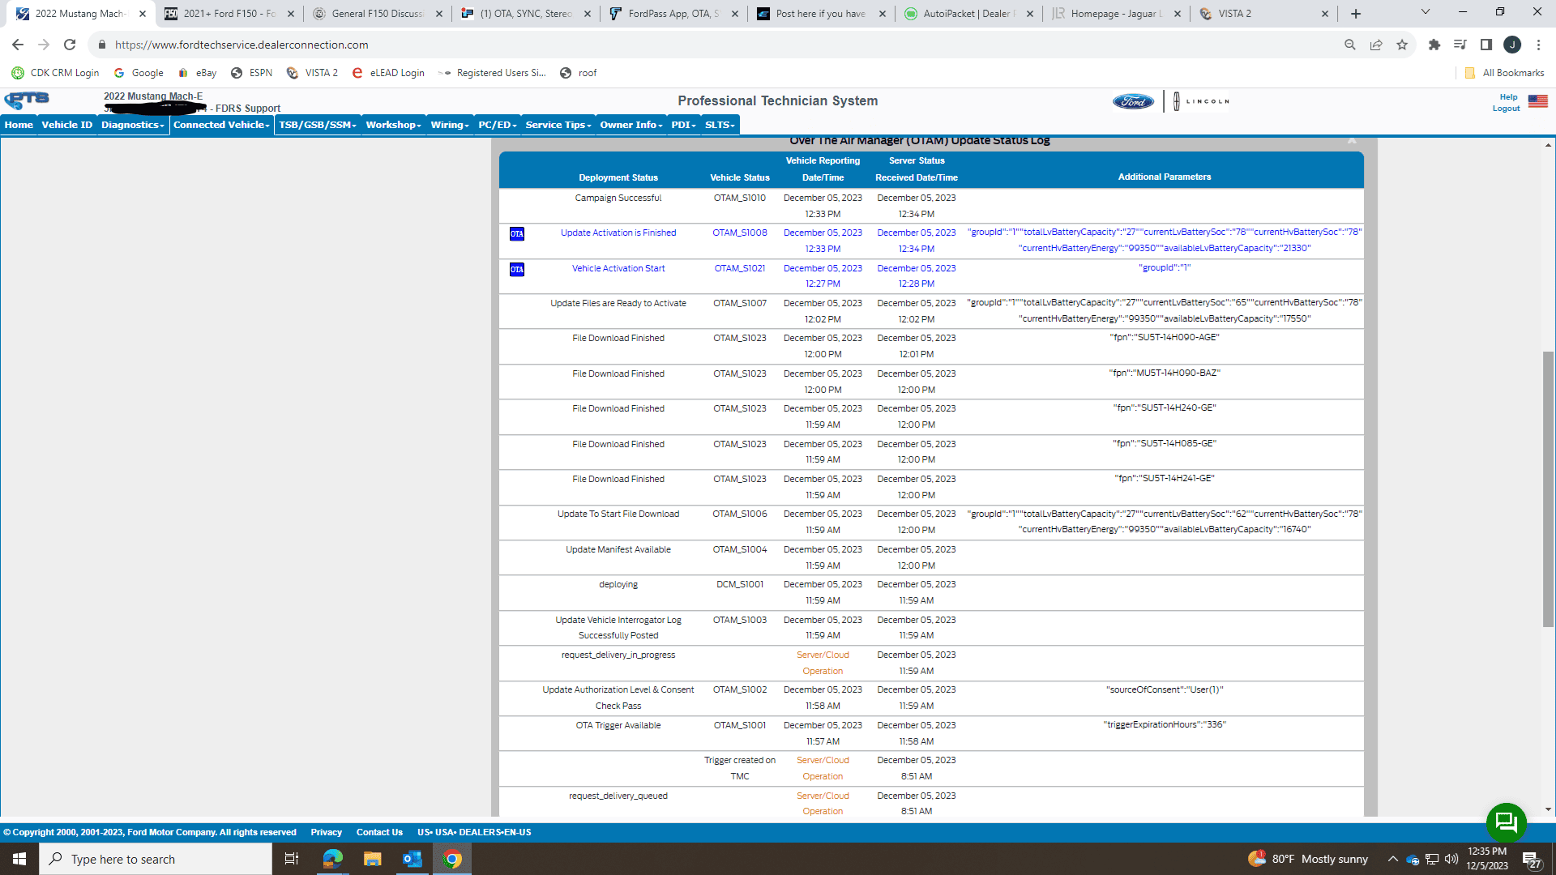1556x875 pixels.
Task: Open TSB/GSB/SSM dropdown menu
Action: pyautogui.click(x=318, y=125)
